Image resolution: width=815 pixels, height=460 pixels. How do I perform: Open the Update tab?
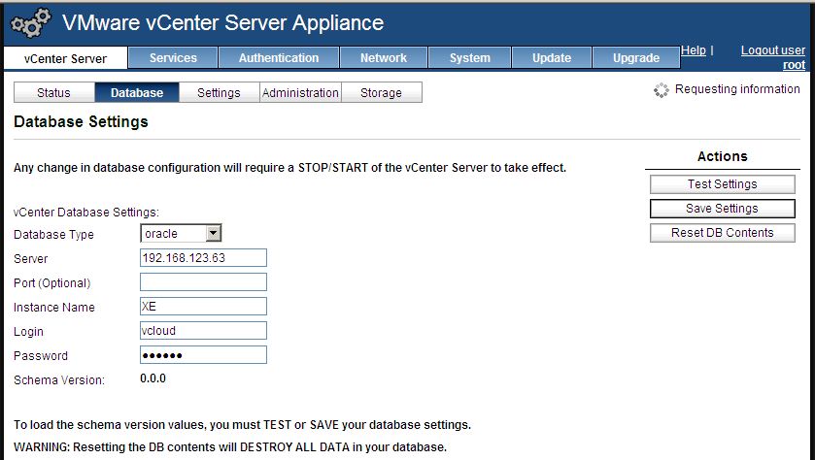click(551, 58)
